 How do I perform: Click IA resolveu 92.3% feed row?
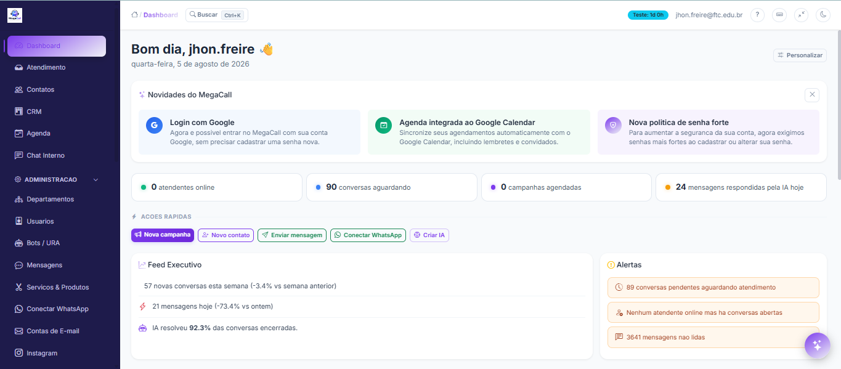point(362,328)
